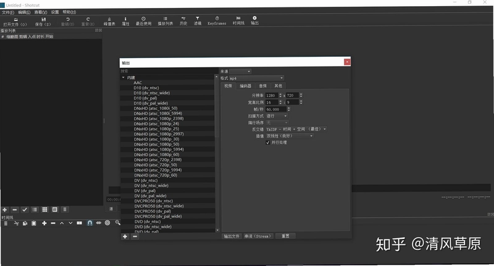The width and height of the screenshot is (494, 266).
Task: Click the 打开文件 open file icon
Action: click(15, 22)
